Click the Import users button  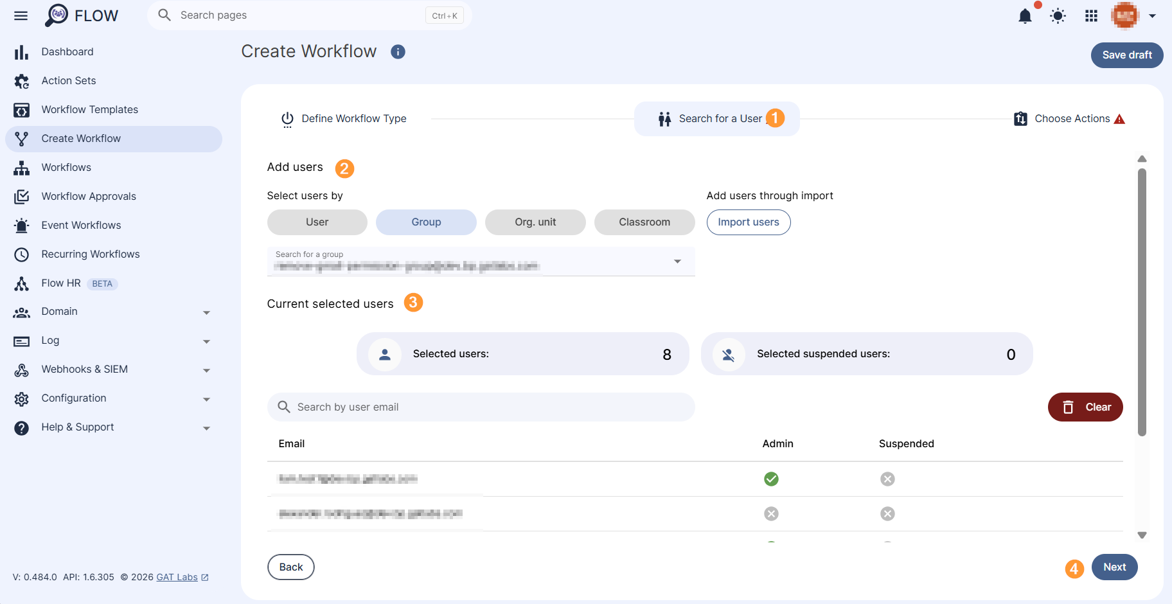pos(749,222)
